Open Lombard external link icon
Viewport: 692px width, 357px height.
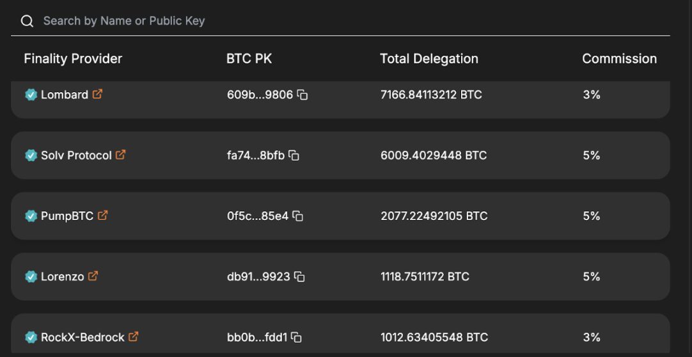coord(97,94)
